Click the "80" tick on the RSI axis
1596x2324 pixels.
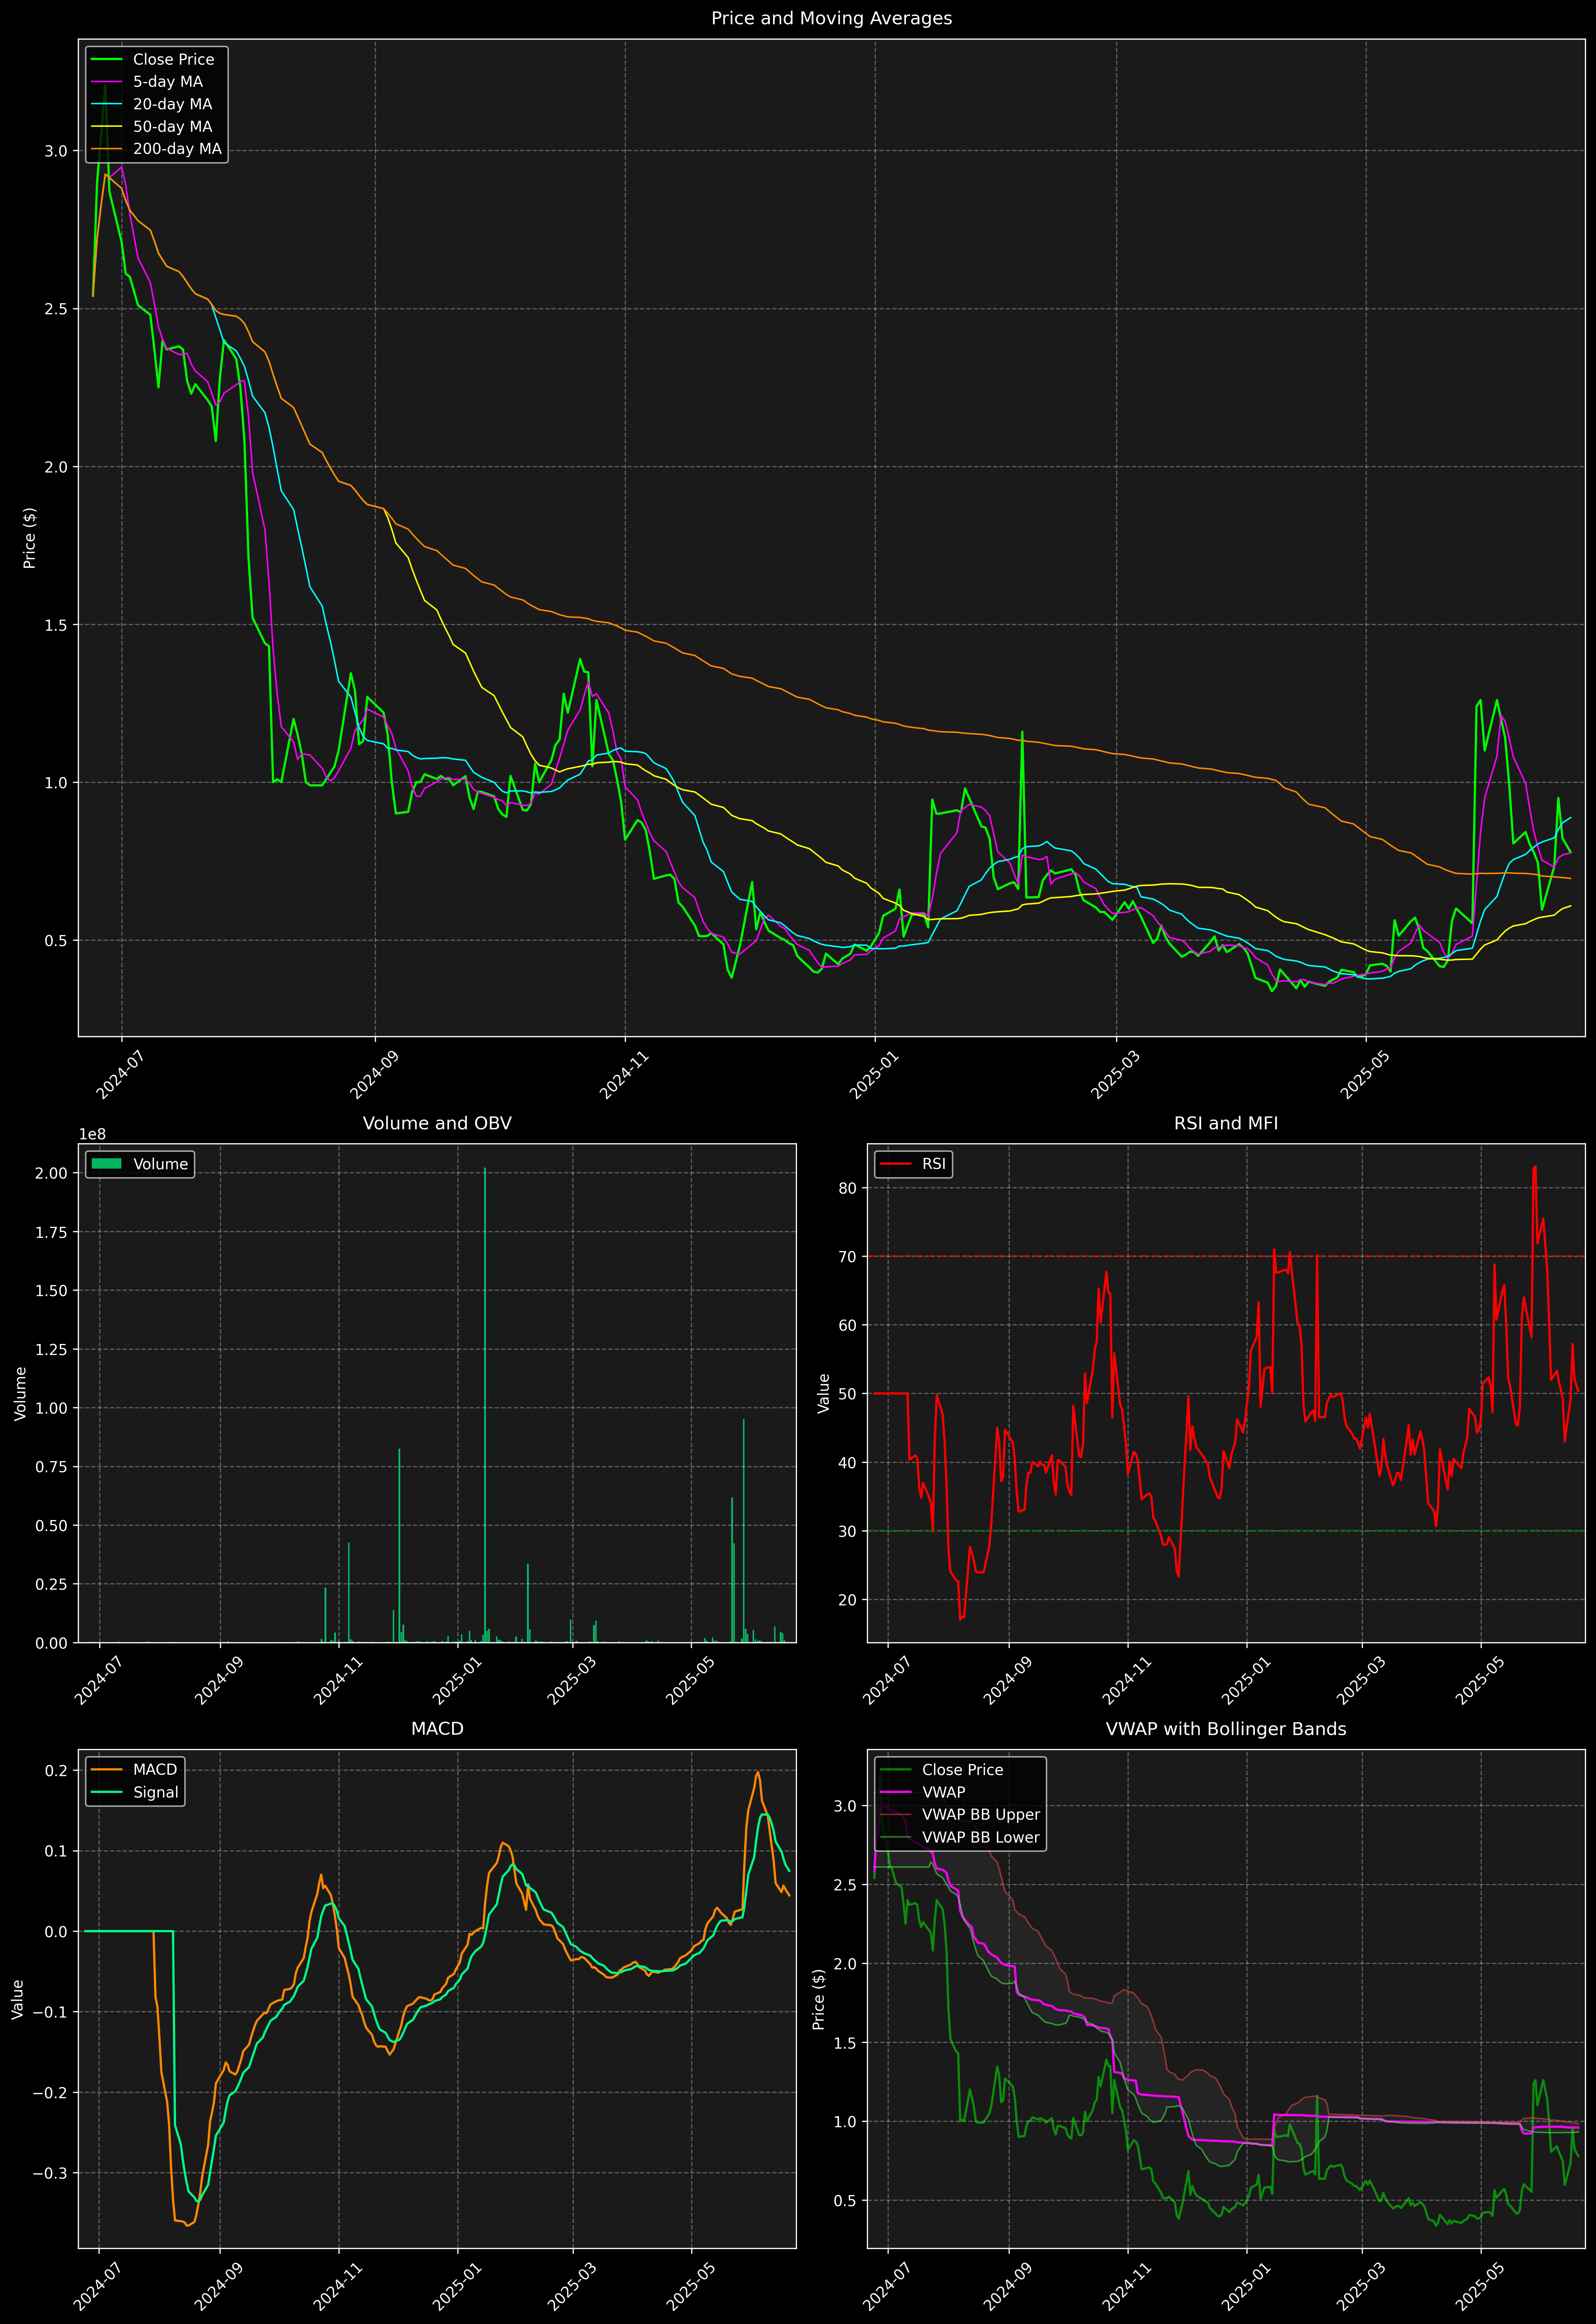(848, 1188)
